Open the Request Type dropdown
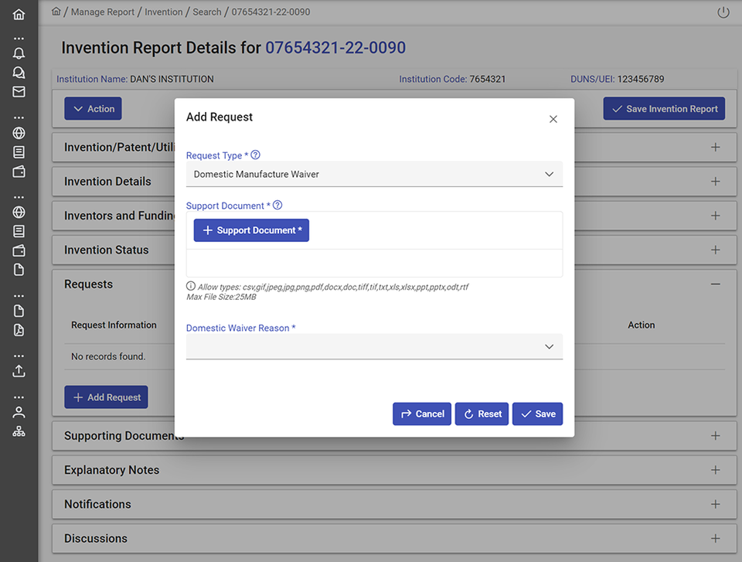Image resolution: width=742 pixels, height=562 pixels. [549, 175]
